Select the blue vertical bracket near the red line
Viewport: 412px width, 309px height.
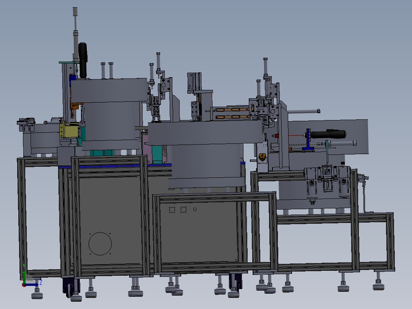pos(308,140)
